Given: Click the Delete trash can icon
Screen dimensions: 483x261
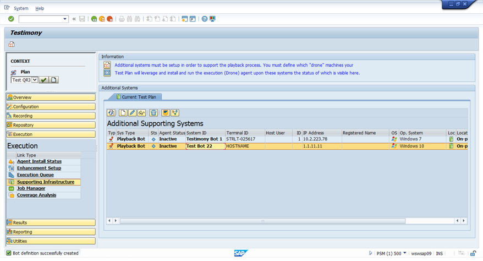Looking at the screenshot, I should coord(153,113).
